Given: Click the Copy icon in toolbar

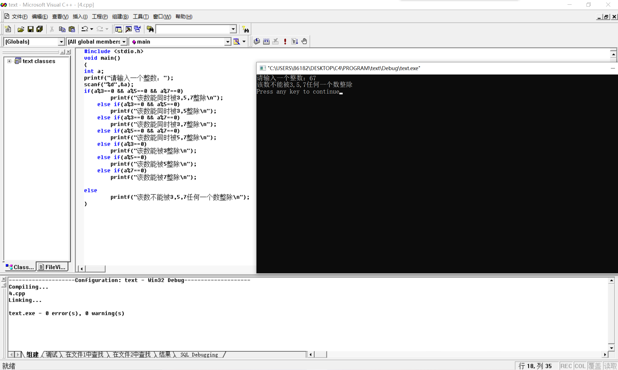Looking at the screenshot, I should pos(62,29).
